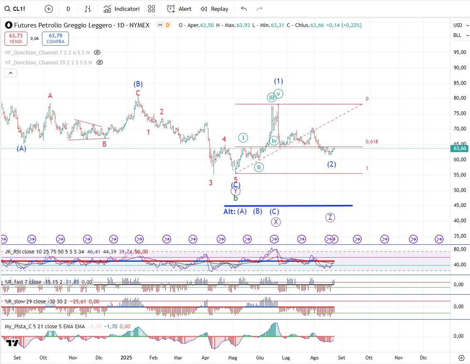Click the add symbol comparison plus icon
The image size is (470, 364).
(49, 9)
